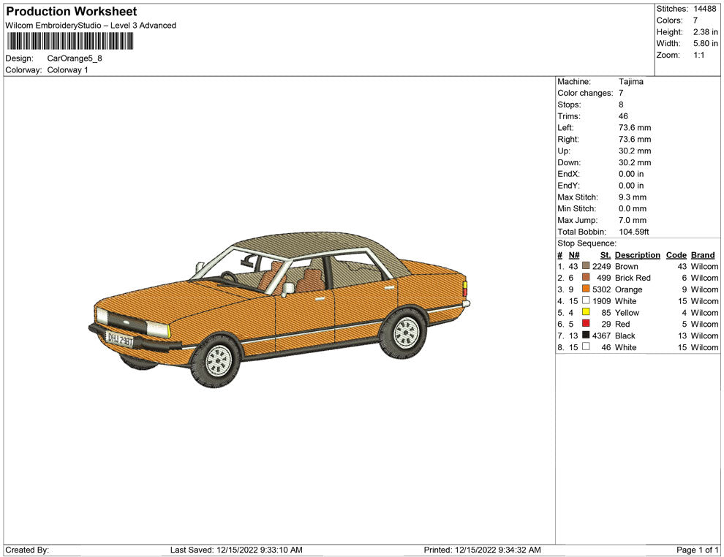Click the Last Saved timestamp in footer
The height and width of the screenshot is (557, 724).
235,550
